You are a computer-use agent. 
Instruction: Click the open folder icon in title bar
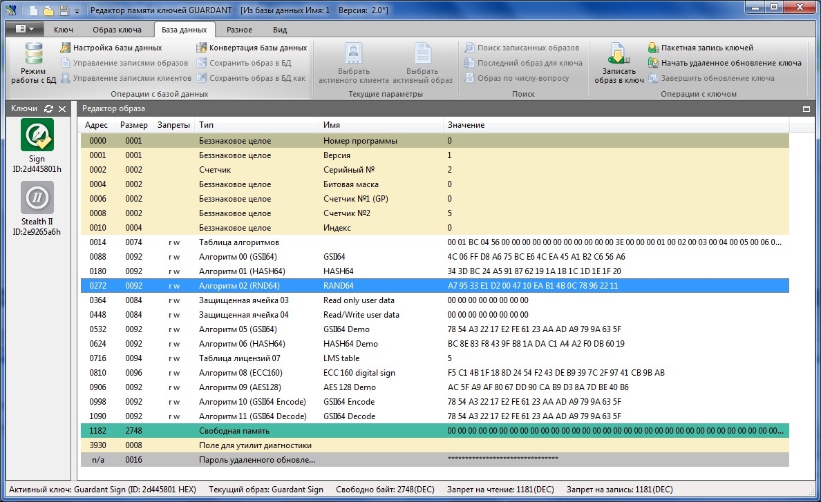pyautogui.click(x=48, y=10)
